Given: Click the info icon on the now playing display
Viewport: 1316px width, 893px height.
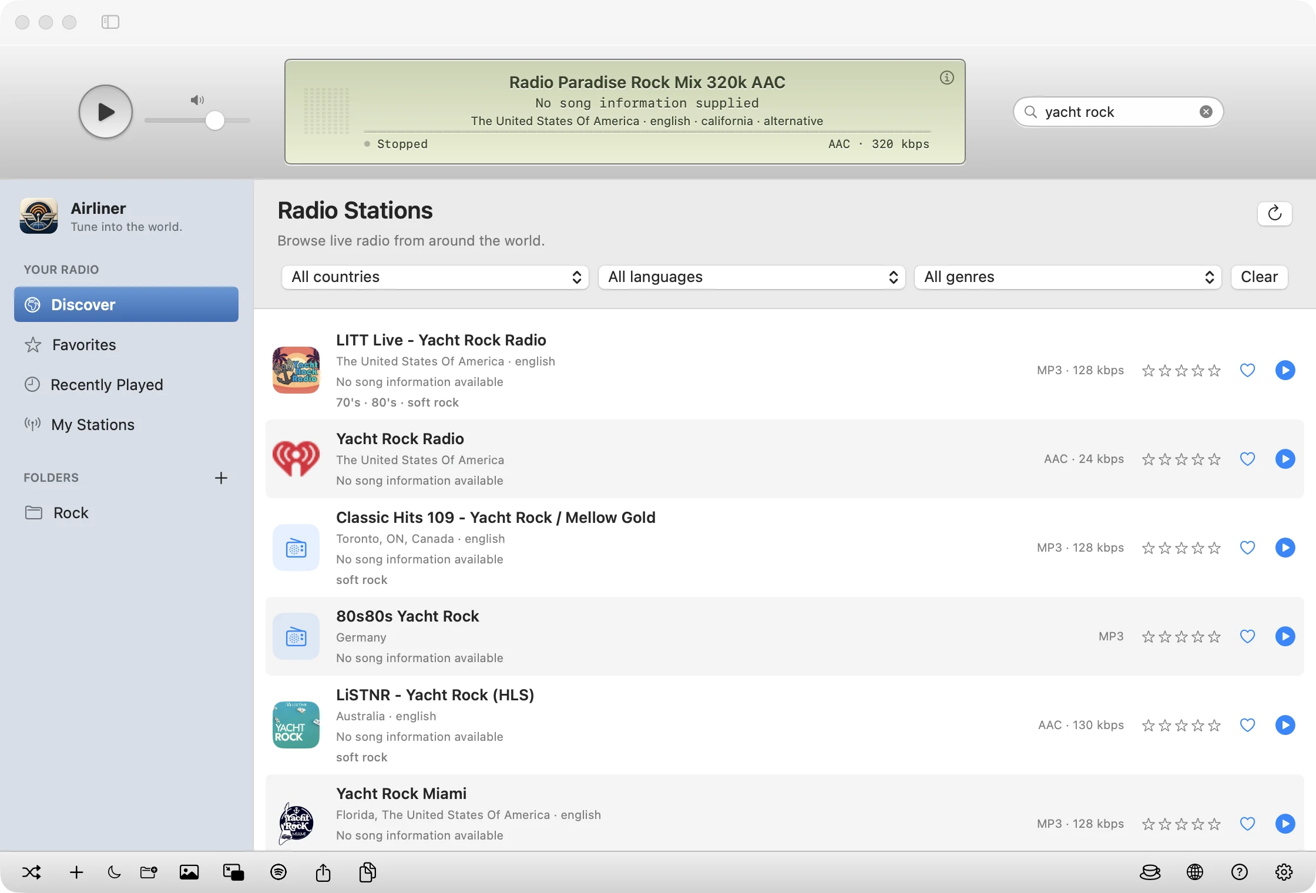Looking at the screenshot, I should (x=947, y=78).
